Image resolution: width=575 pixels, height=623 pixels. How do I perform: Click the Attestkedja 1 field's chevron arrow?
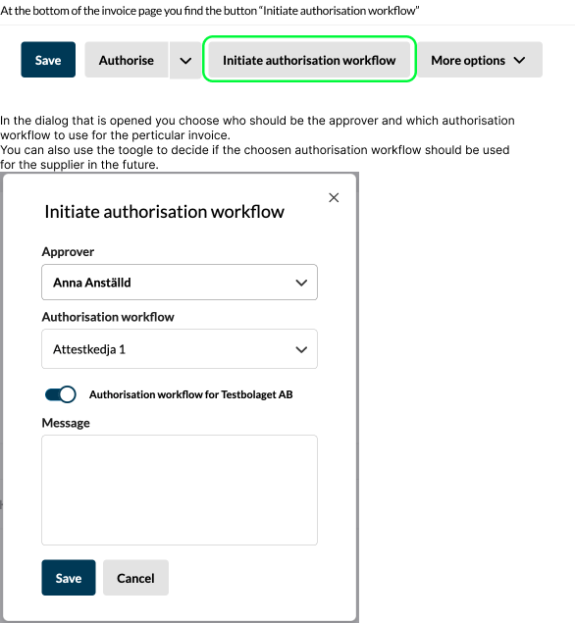click(301, 349)
